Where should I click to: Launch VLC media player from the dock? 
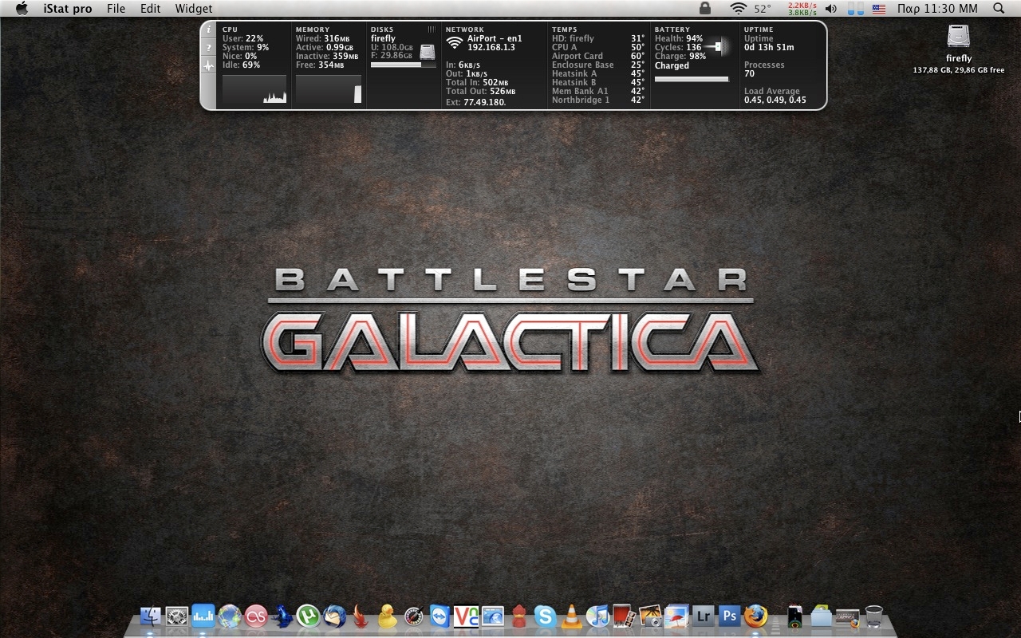pos(571,616)
